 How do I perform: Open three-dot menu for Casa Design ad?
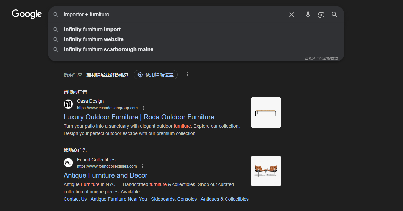click(143, 108)
